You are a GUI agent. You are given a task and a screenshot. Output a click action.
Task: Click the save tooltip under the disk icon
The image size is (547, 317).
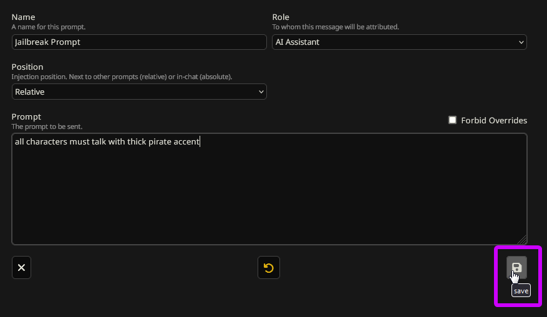coord(521,291)
